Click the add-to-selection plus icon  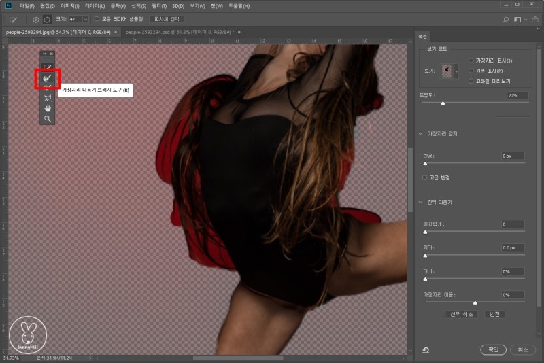36,19
